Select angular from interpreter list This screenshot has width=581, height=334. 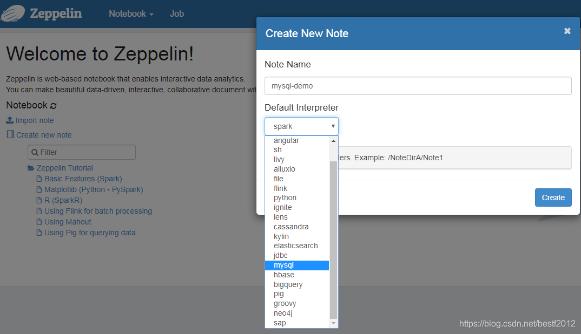pyautogui.click(x=297, y=140)
